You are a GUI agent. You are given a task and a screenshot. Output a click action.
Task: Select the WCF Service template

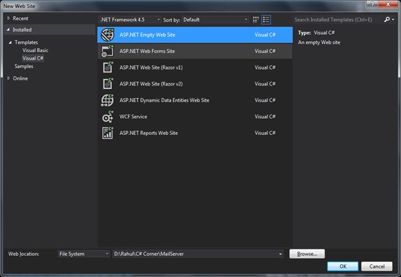195,116
